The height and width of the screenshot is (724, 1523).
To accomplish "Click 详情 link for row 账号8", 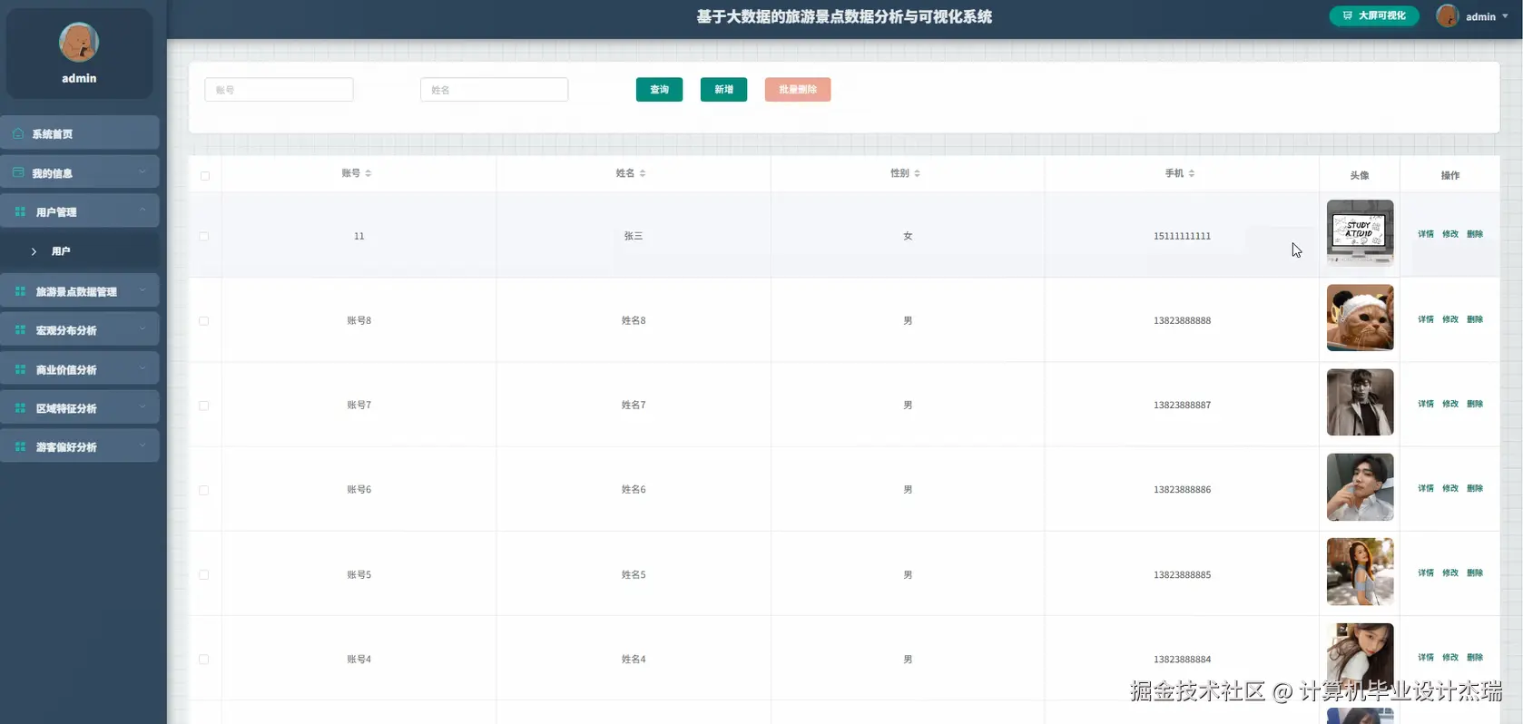I will (1426, 319).
